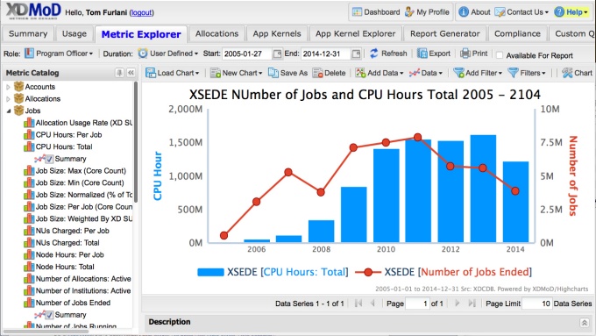
Task: Open the Add Filter menu
Action: tap(478, 73)
